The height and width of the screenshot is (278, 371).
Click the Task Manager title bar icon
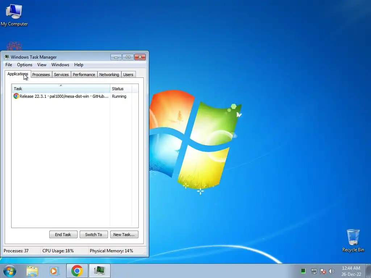point(7,57)
